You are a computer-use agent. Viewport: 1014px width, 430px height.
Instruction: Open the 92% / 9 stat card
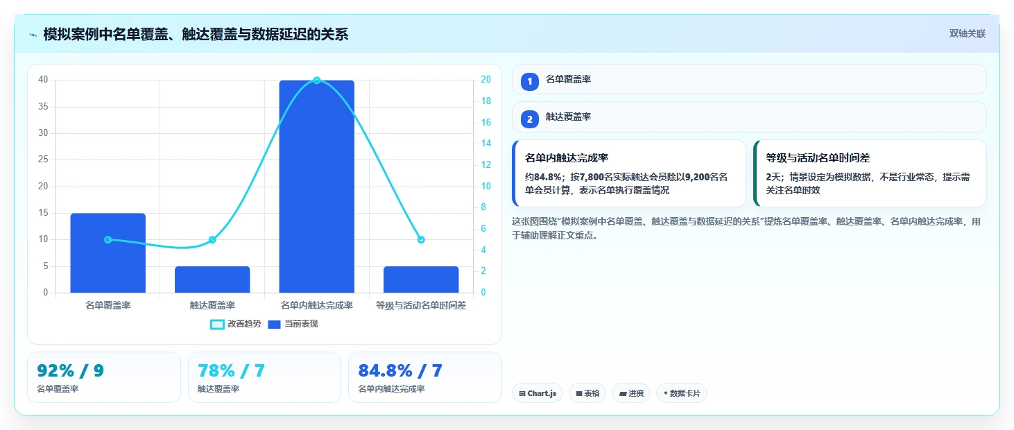104,377
